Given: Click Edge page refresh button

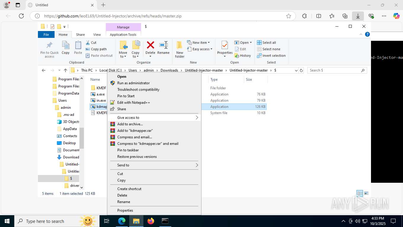Looking at the screenshot, I should (x=21, y=16).
